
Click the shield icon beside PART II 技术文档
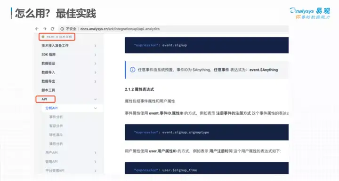43,37
